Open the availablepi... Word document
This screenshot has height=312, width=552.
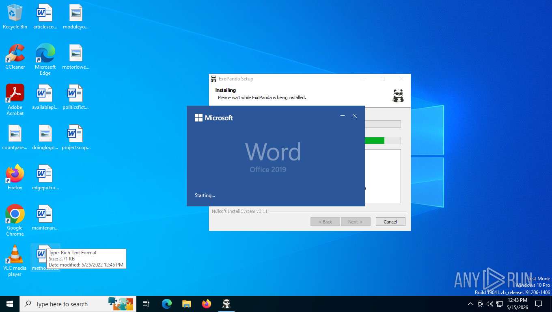click(x=45, y=97)
